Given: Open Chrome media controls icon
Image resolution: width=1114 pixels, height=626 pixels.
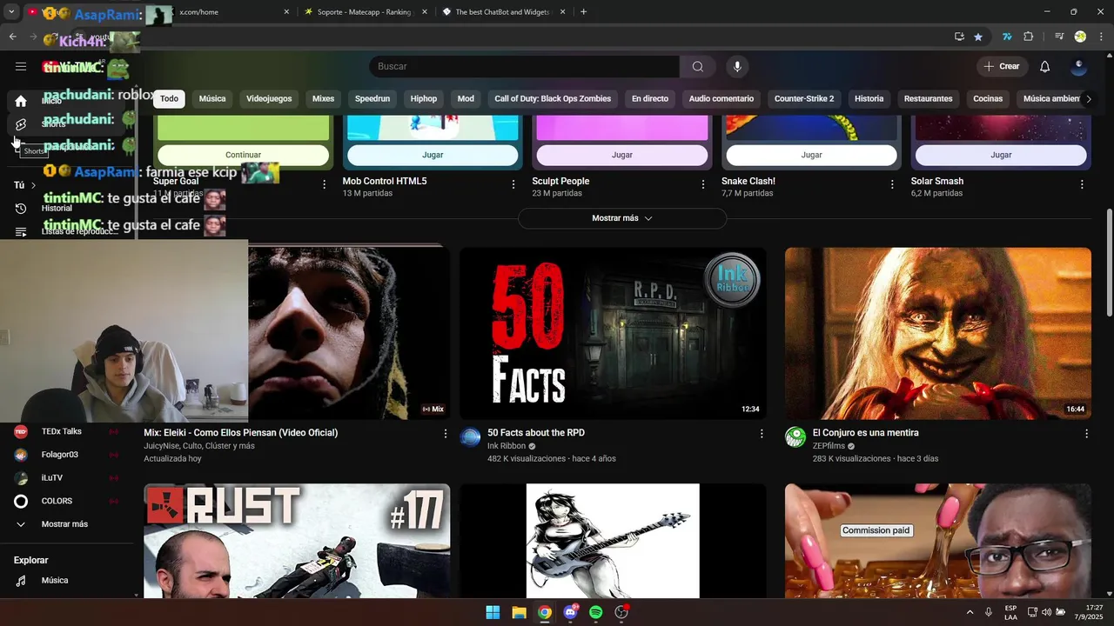Looking at the screenshot, I should point(1059,37).
